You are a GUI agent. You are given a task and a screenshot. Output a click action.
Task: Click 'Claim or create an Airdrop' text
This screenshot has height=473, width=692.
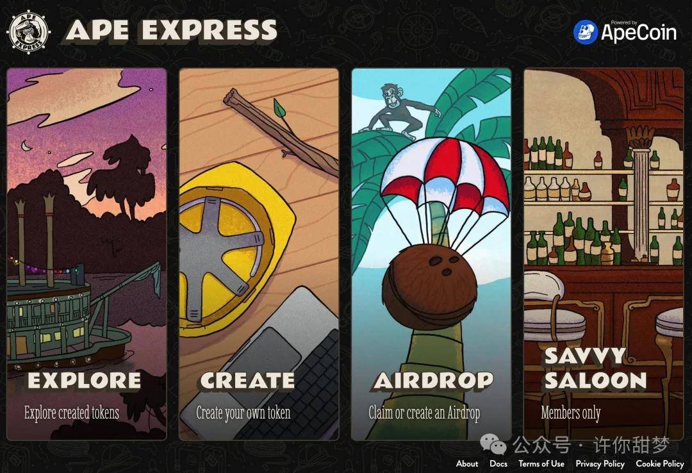pos(424,413)
